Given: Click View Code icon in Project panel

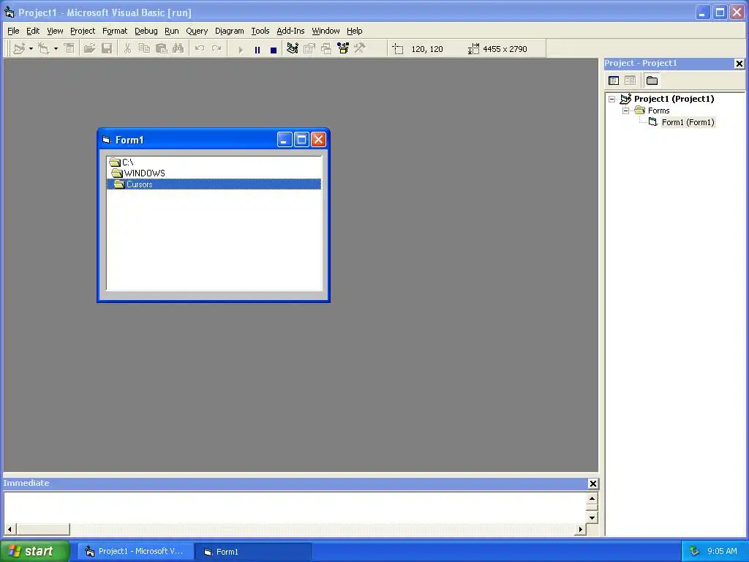Looking at the screenshot, I should coord(614,80).
